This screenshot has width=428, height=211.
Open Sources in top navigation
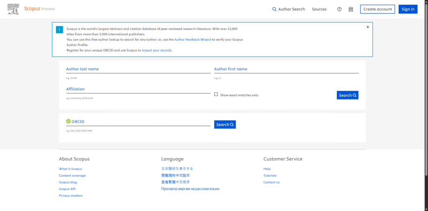pos(319,9)
